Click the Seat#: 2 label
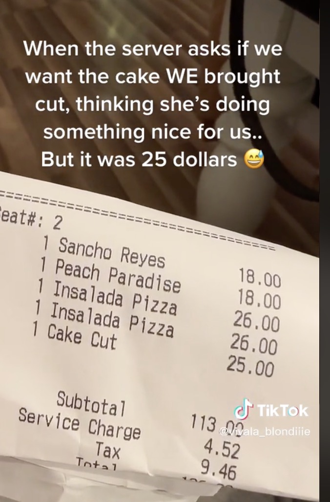330x502 pixels. click(31, 218)
